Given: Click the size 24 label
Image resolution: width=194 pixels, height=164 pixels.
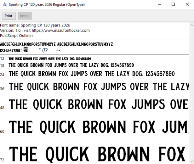Looking at the screenshot, I should (x=2, y=75).
